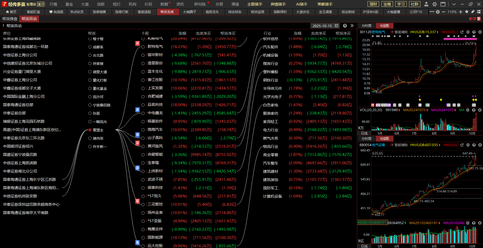This screenshot has width=483, height=248.
Task: Click the star favorites icon in toolbar
Action: (x=467, y=12)
